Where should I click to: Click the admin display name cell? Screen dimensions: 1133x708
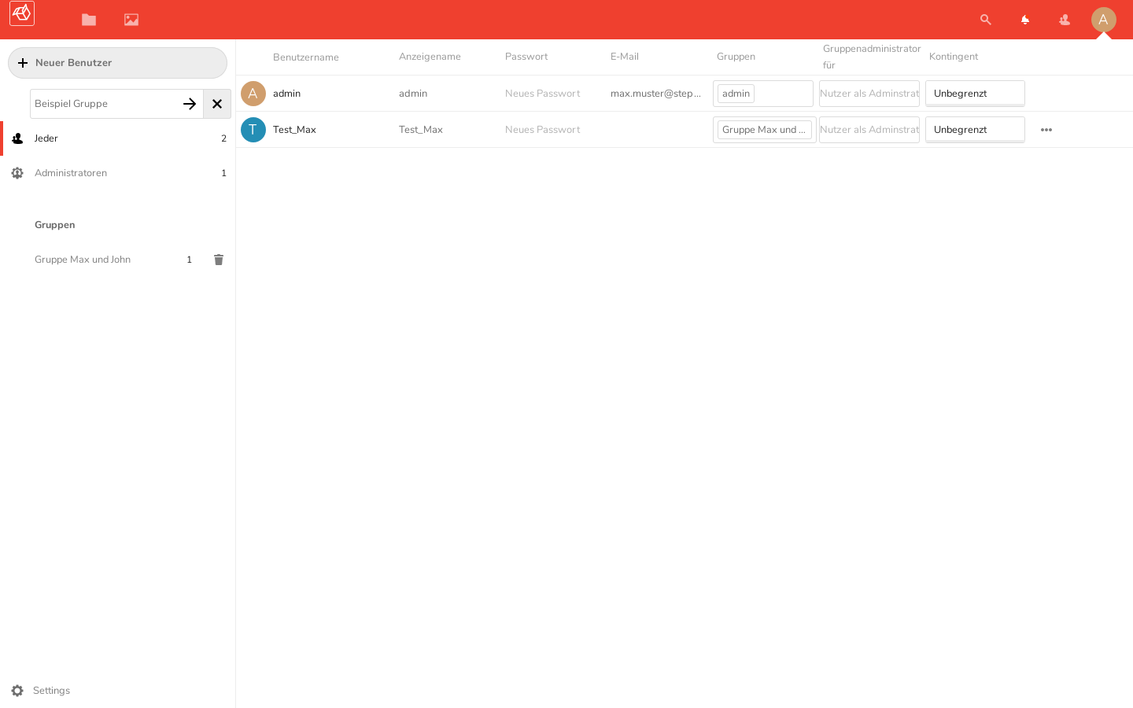[413, 94]
